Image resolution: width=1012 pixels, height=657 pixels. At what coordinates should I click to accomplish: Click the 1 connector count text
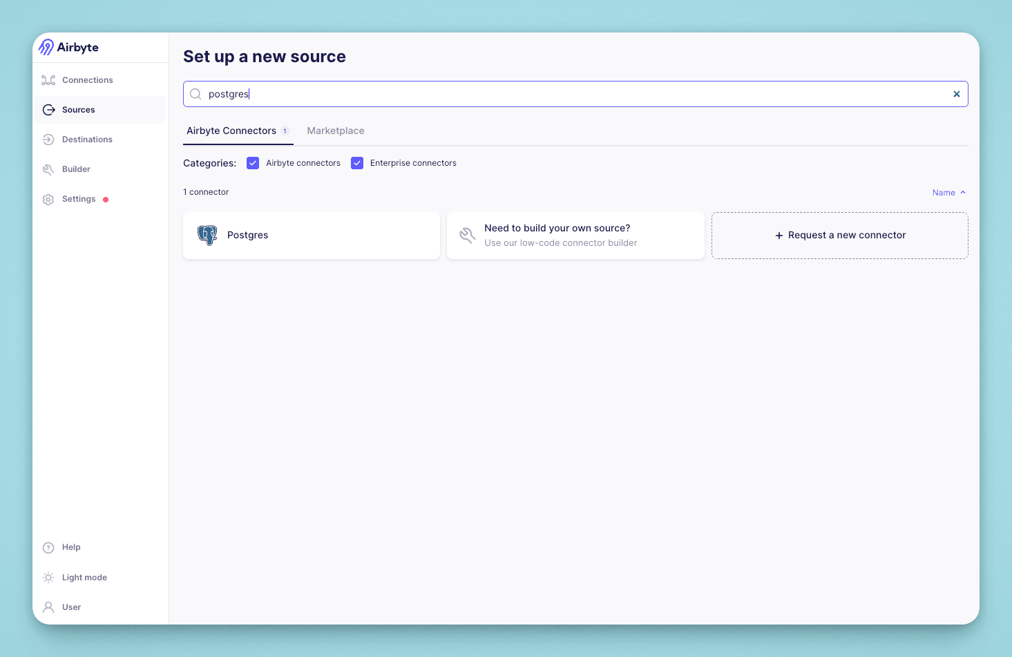(x=206, y=192)
